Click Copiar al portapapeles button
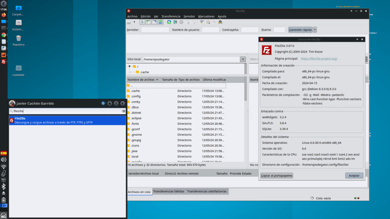 277,176
